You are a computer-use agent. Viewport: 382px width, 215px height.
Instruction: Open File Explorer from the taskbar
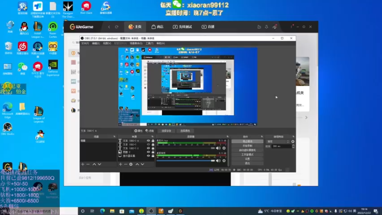pos(112,211)
